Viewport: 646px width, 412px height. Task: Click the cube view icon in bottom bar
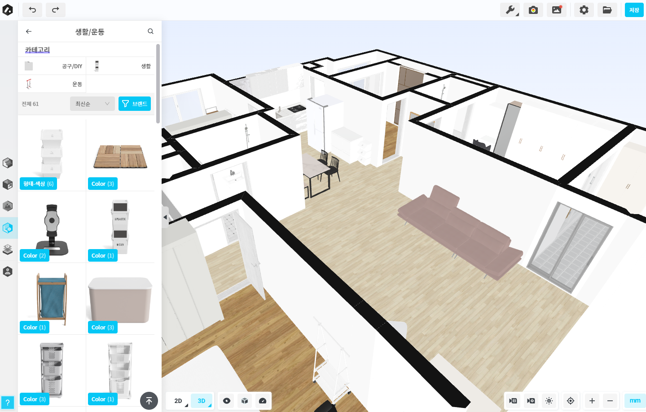pos(245,401)
